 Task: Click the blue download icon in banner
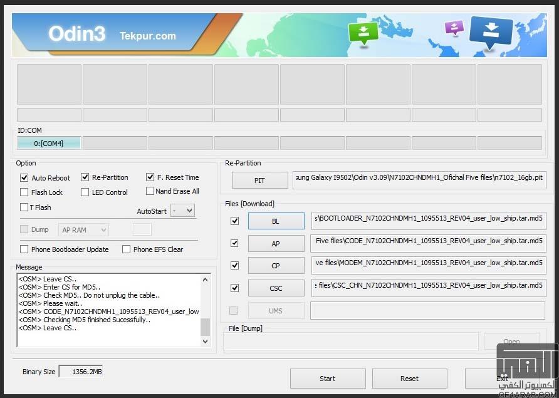(491, 32)
